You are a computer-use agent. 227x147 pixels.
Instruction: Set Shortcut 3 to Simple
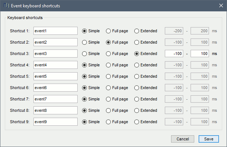pyautogui.click(x=85, y=54)
